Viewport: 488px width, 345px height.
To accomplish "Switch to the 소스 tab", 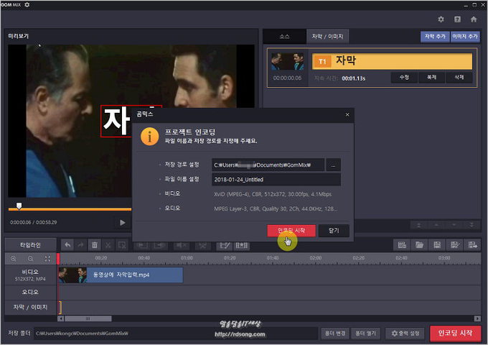I will 284,37.
